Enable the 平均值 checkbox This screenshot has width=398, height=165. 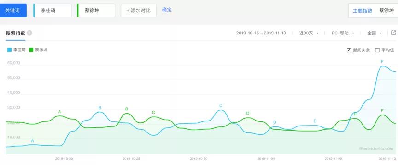[x=377, y=50]
